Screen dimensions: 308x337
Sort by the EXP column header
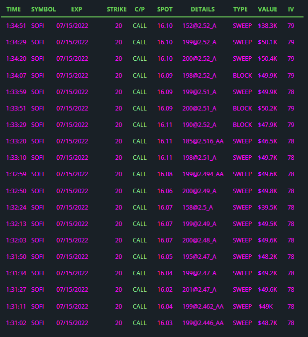77,9
